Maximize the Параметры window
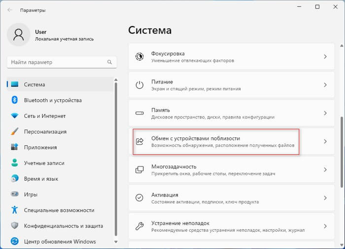345x249 pixels. [317, 7]
